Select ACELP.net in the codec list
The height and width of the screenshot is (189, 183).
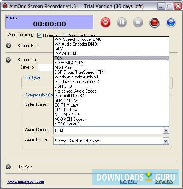point(112,68)
